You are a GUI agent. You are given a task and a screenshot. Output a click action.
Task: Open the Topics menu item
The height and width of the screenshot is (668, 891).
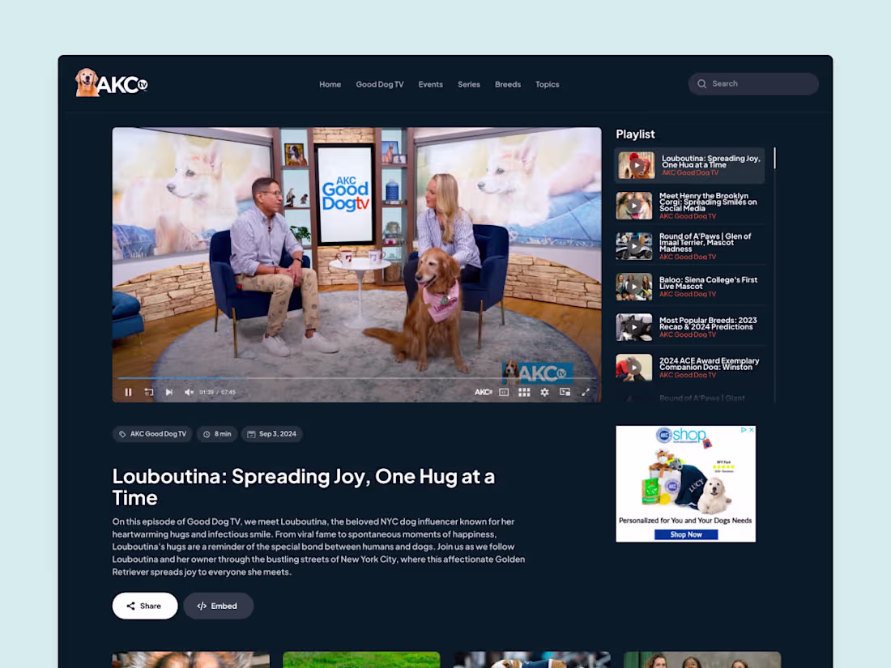pos(547,84)
